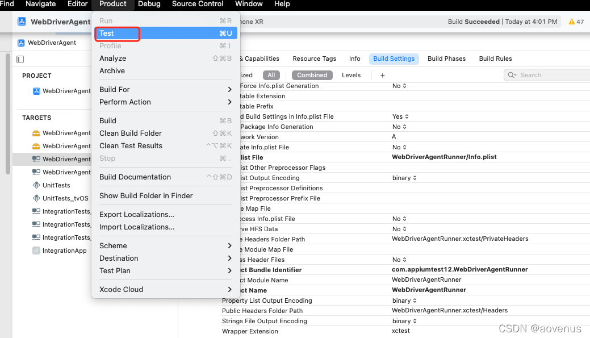Open the Help menu

[x=282, y=4]
